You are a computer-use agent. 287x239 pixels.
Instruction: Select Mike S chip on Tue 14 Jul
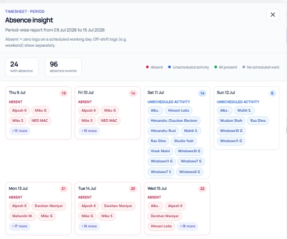107,216
